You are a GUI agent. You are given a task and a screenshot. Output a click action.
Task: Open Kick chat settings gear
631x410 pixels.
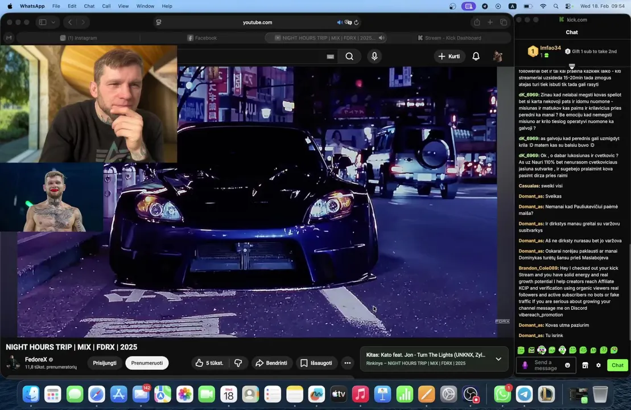tap(599, 365)
